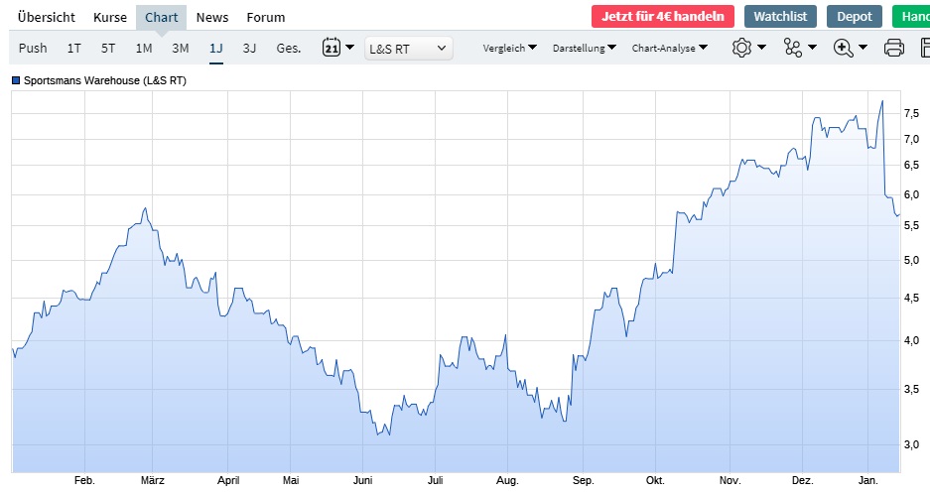Switch the chart to 3M range
The height and width of the screenshot is (494, 930).
tap(180, 48)
